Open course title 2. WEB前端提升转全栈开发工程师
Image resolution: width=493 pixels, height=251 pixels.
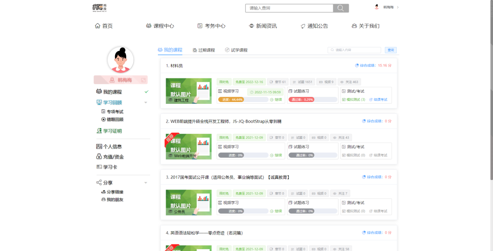pos(224,122)
